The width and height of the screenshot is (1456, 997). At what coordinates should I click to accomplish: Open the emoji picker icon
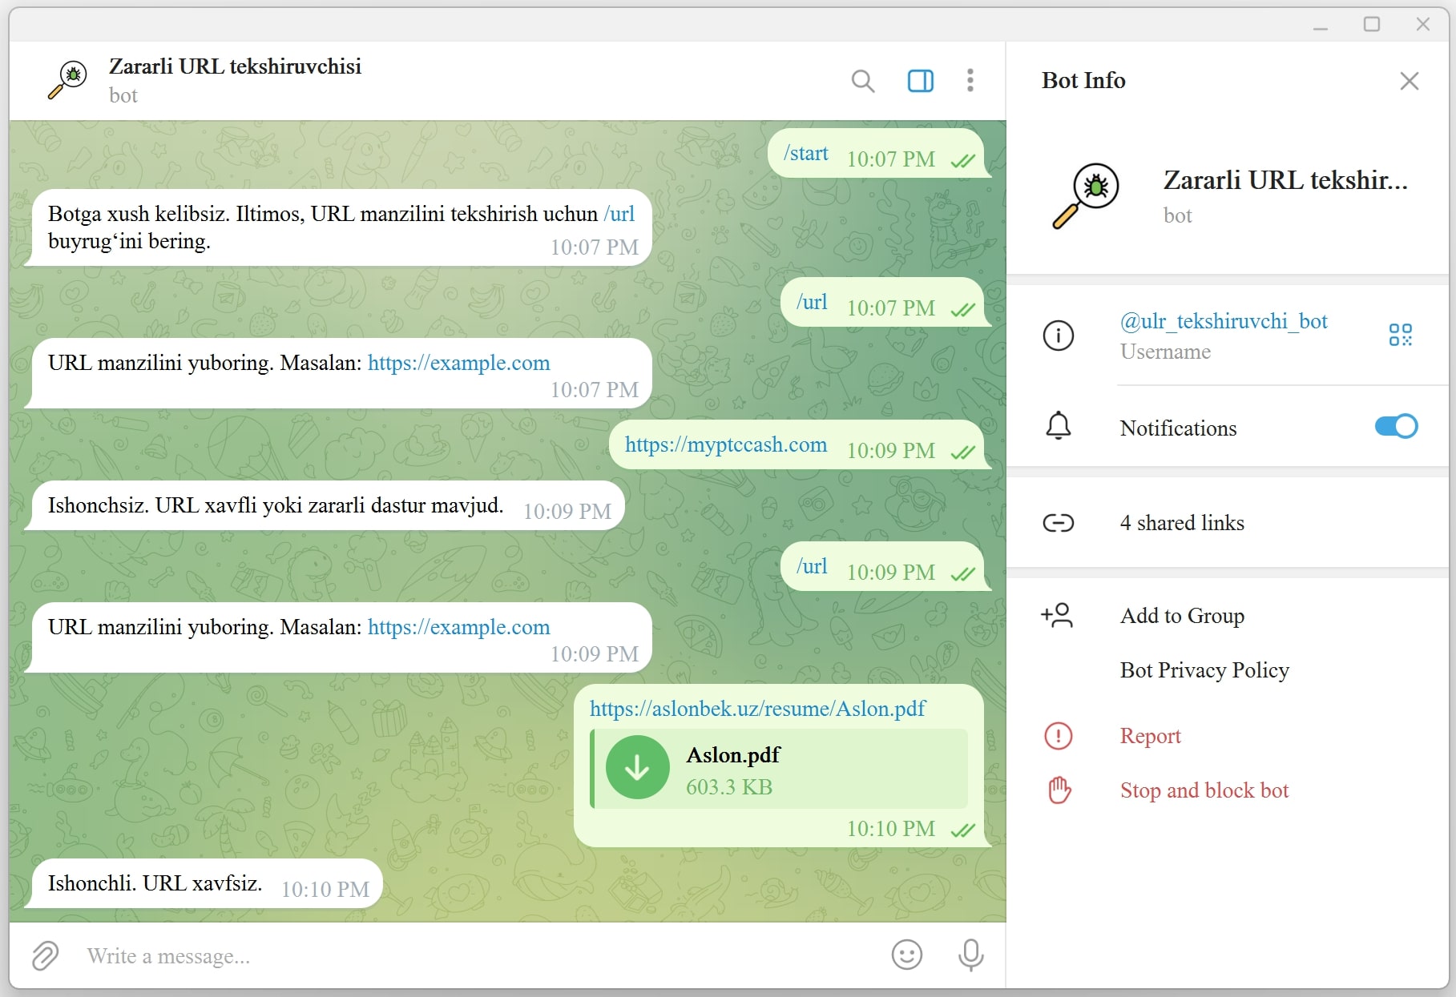[x=906, y=955]
